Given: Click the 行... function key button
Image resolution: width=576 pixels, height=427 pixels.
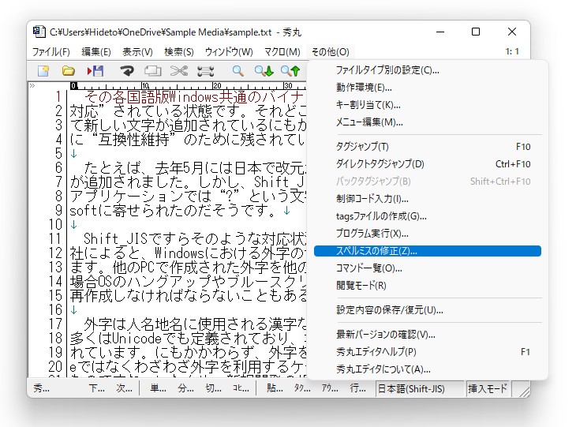Looking at the screenshot, I should [x=357, y=388].
